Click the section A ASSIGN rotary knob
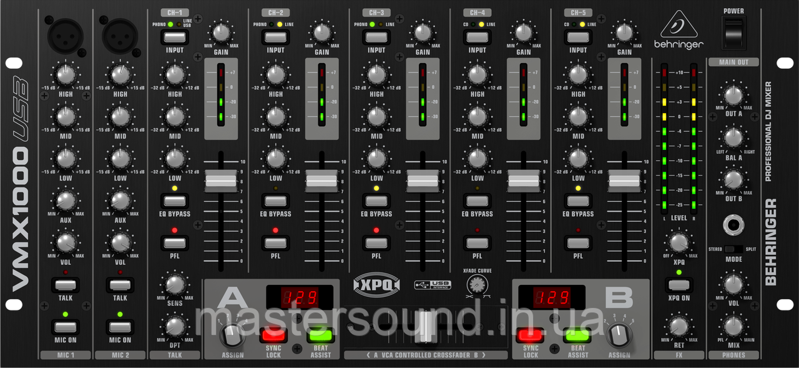This screenshot has width=799, height=368. click(x=232, y=336)
